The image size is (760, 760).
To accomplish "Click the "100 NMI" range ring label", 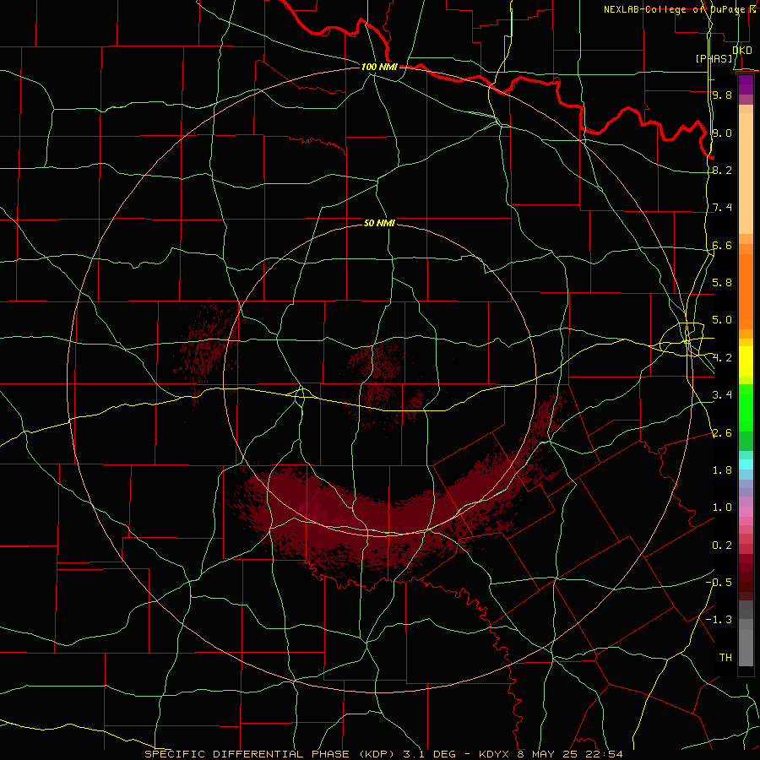I will tap(379, 67).
